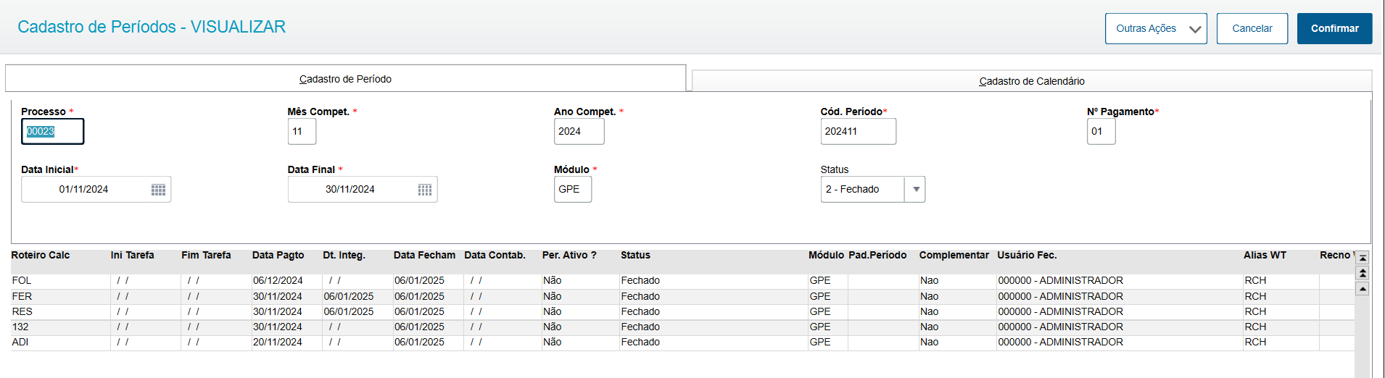Select the Cadastro de Período tab

coord(345,79)
